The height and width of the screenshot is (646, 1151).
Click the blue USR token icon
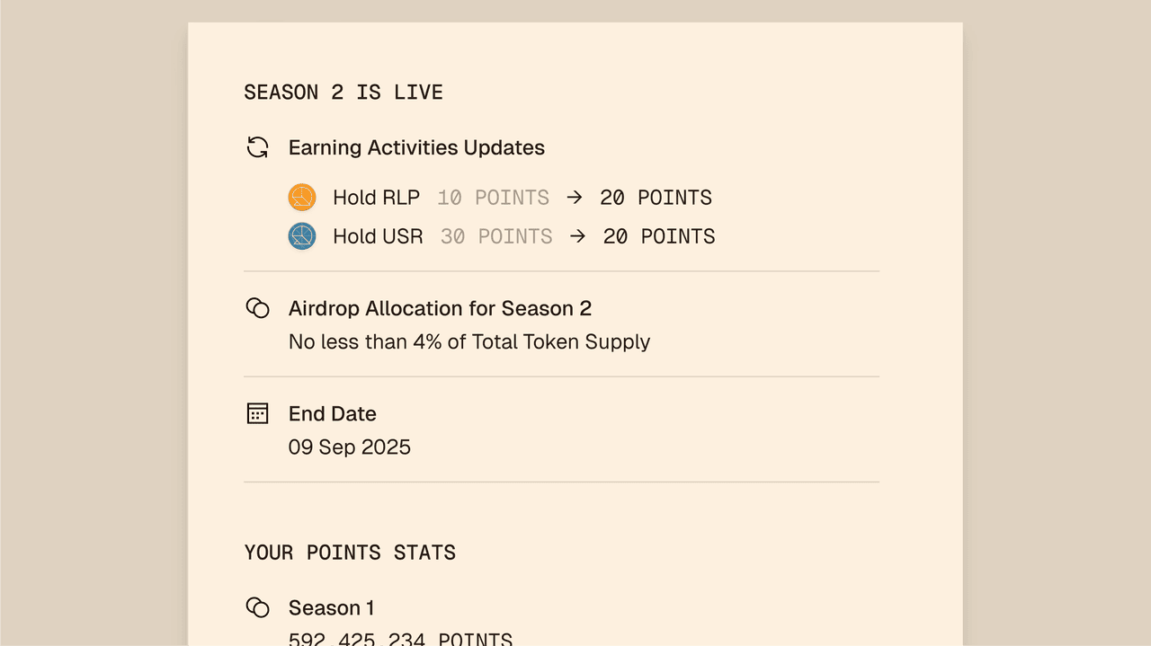[302, 236]
